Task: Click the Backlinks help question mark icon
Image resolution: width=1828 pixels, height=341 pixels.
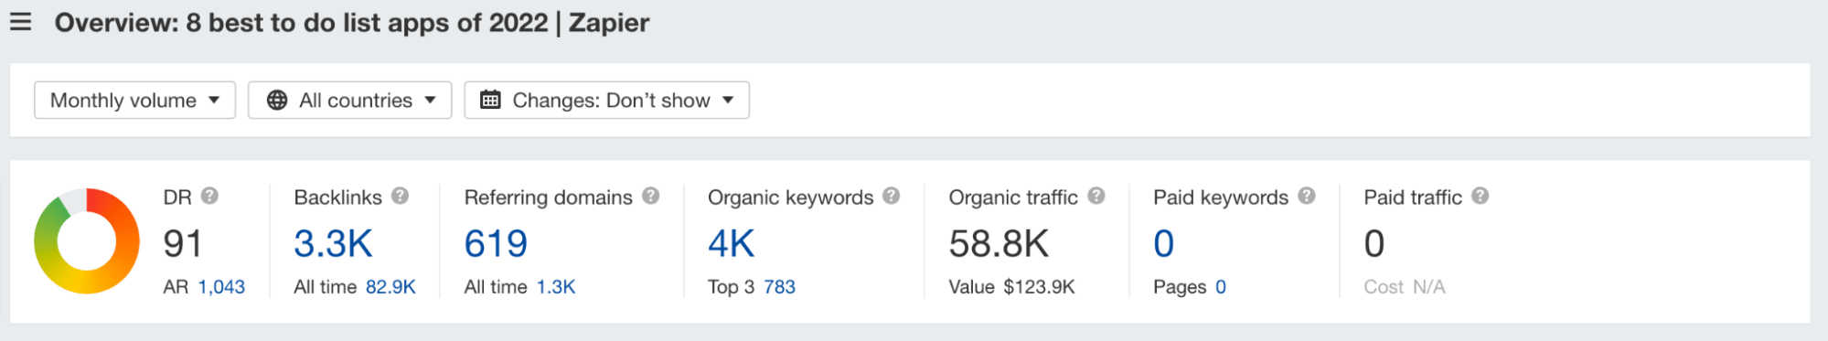Action: (x=400, y=196)
